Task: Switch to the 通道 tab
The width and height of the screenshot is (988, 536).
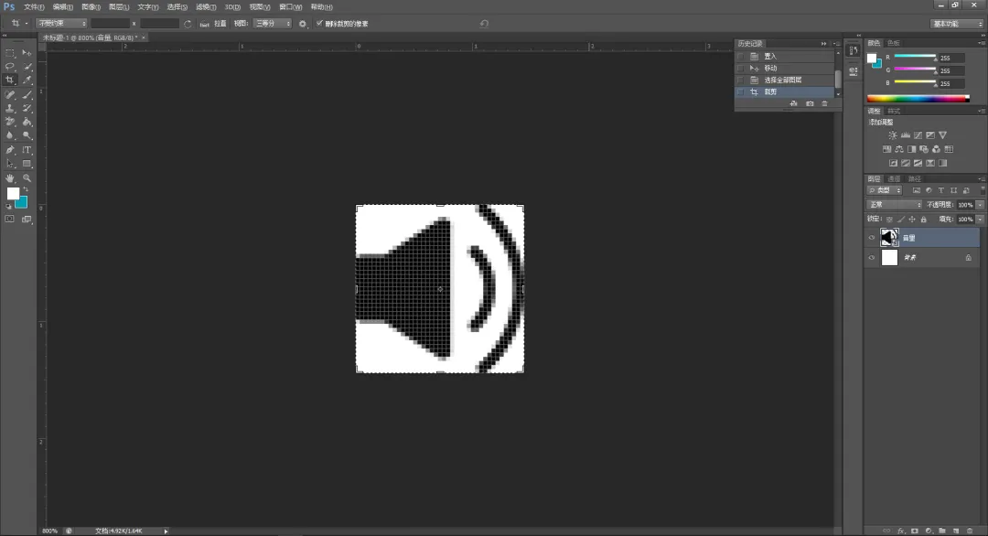Action: [894, 179]
